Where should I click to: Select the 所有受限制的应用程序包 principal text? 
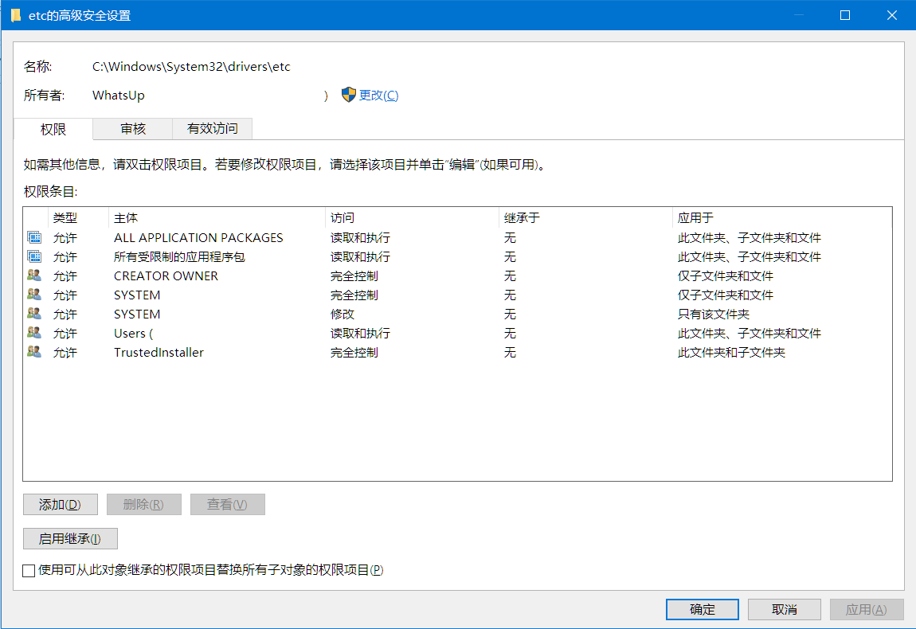(x=179, y=256)
